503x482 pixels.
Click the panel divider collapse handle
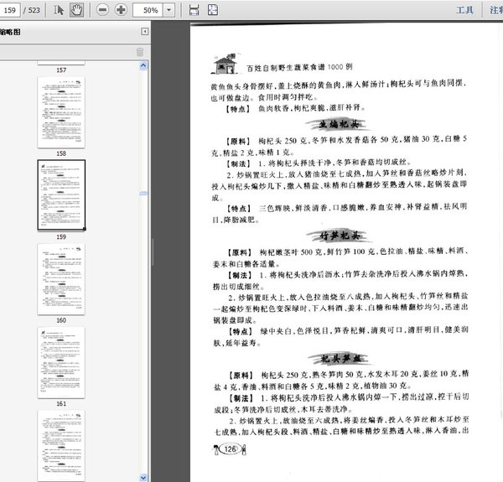(x=153, y=251)
